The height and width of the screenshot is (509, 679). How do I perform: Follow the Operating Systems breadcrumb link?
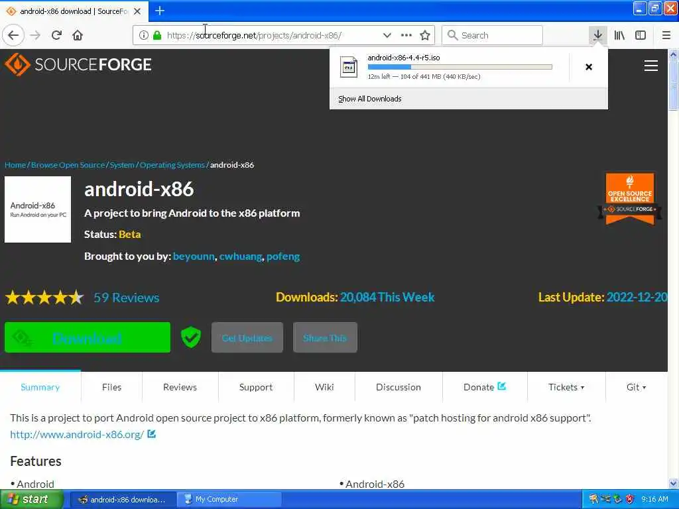pos(172,165)
